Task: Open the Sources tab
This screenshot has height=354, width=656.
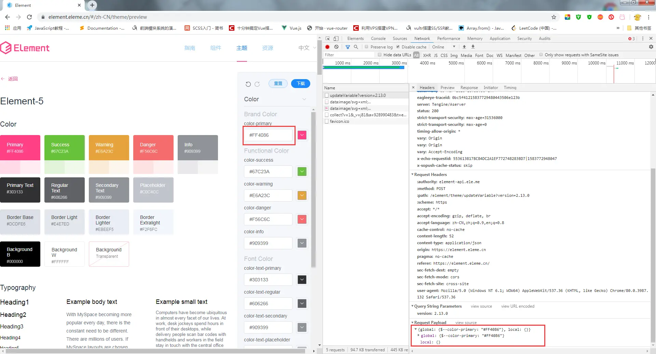Action: (x=400, y=39)
